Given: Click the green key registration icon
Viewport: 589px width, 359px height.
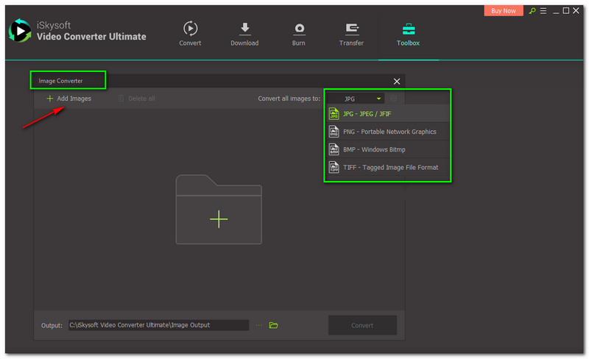Looking at the screenshot, I should [x=532, y=11].
